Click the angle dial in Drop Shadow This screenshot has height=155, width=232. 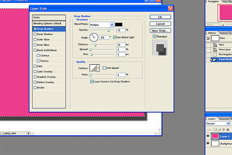pos(94,38)
